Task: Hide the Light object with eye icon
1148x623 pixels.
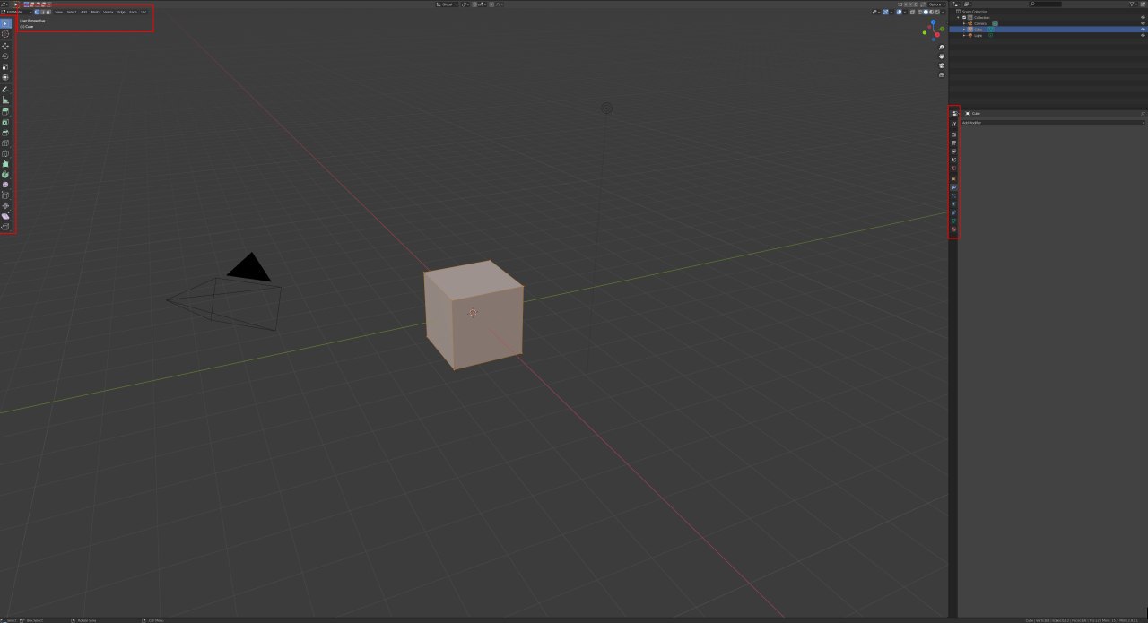Action: tap(1143, 35)
